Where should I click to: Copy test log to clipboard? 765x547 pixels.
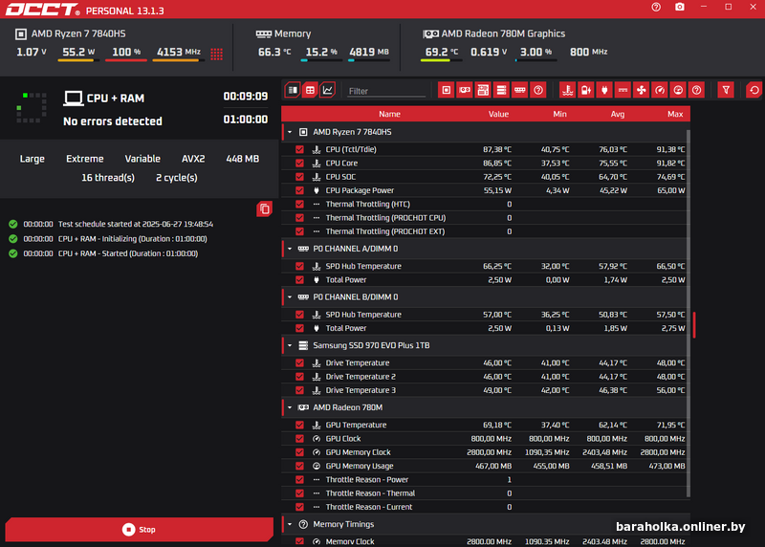(x=265, y=208)
